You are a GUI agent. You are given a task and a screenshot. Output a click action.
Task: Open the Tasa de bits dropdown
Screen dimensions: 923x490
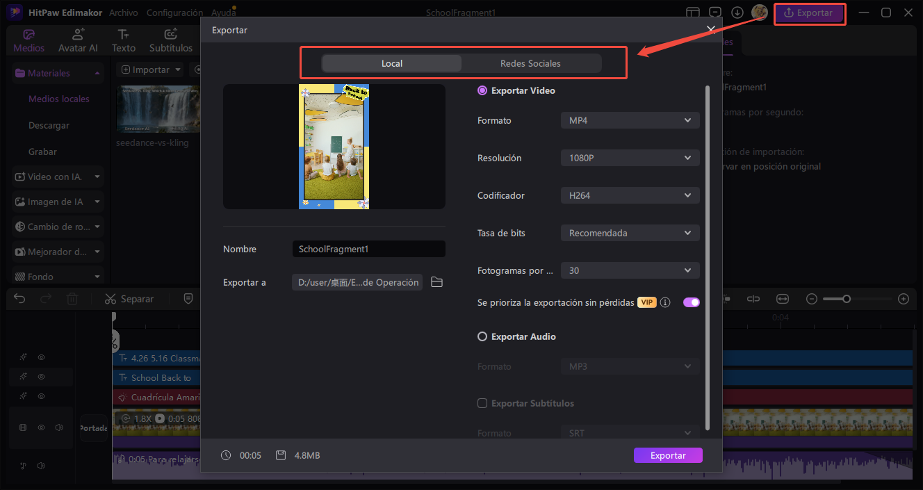(629, 233)
